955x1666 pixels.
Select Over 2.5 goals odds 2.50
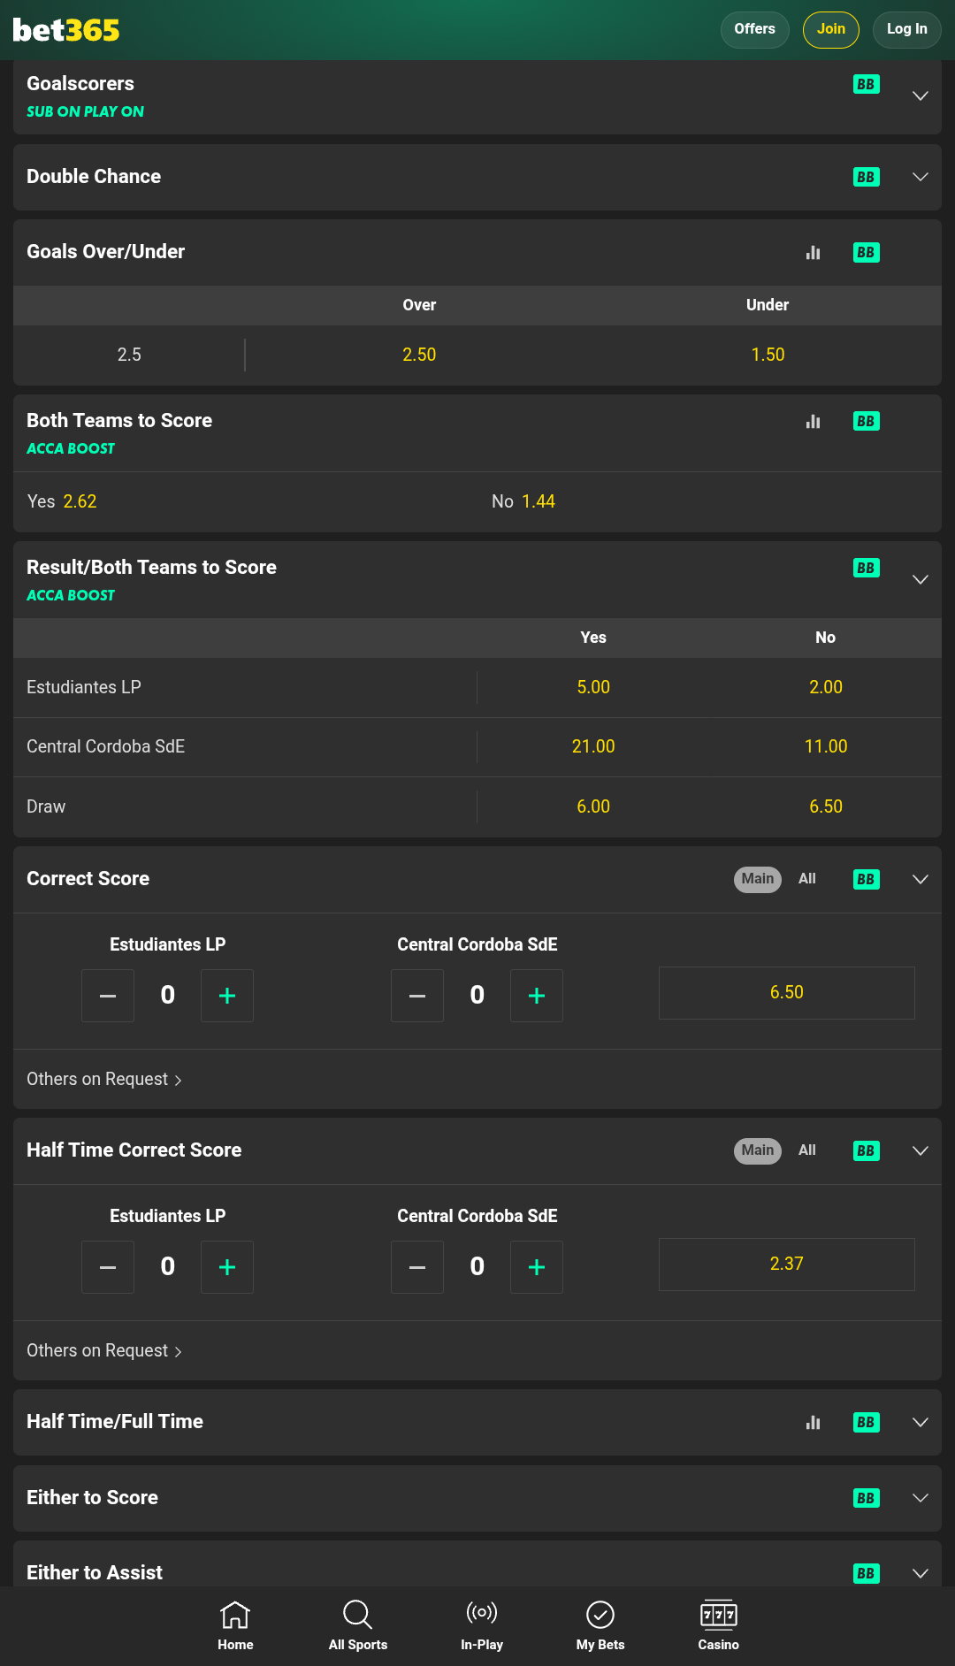419,355
